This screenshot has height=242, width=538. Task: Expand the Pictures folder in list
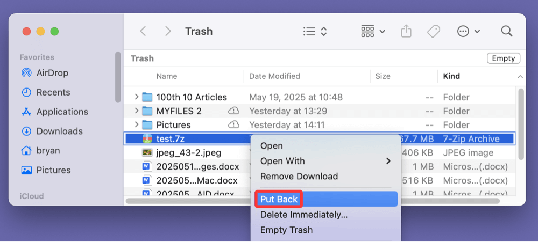coord(137,124)
